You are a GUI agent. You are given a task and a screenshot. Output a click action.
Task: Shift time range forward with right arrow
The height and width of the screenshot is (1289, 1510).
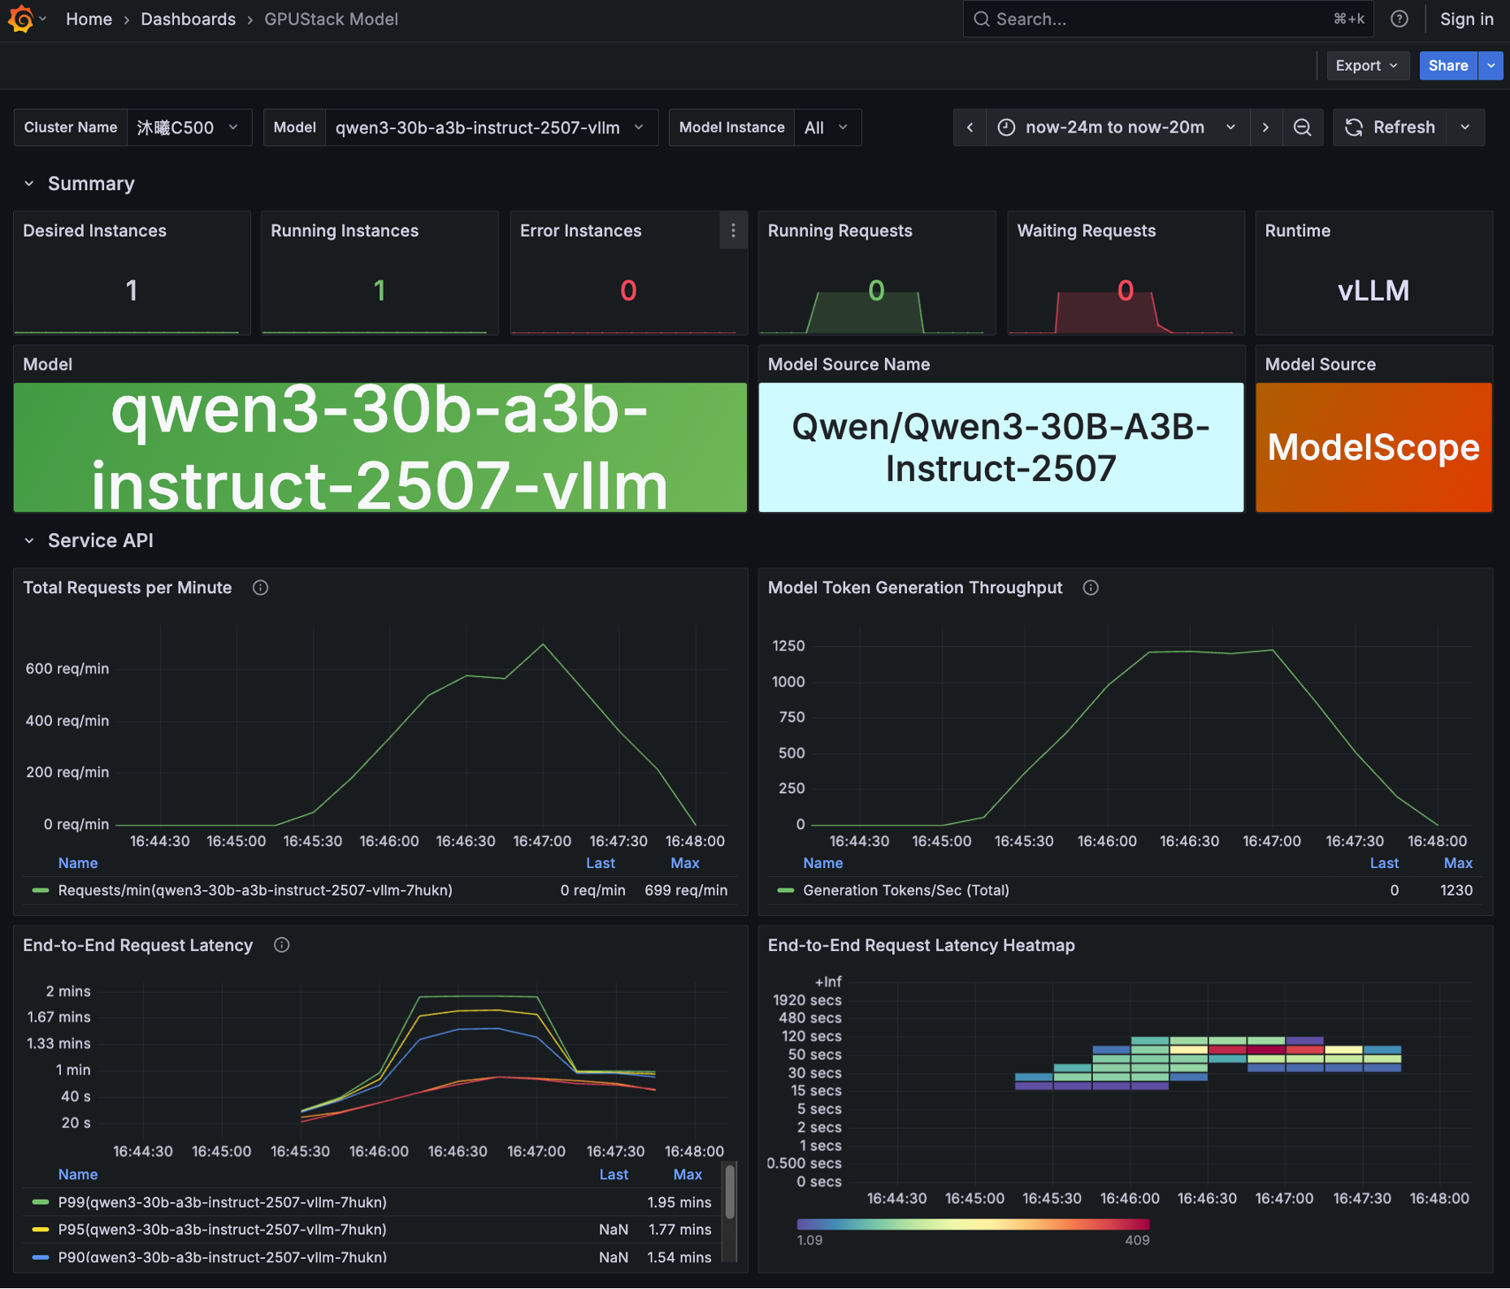click(1265, 128)
